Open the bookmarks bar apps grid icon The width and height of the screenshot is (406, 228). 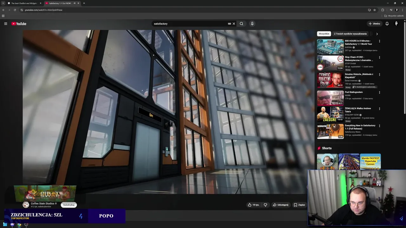click(x=3, y=16)
